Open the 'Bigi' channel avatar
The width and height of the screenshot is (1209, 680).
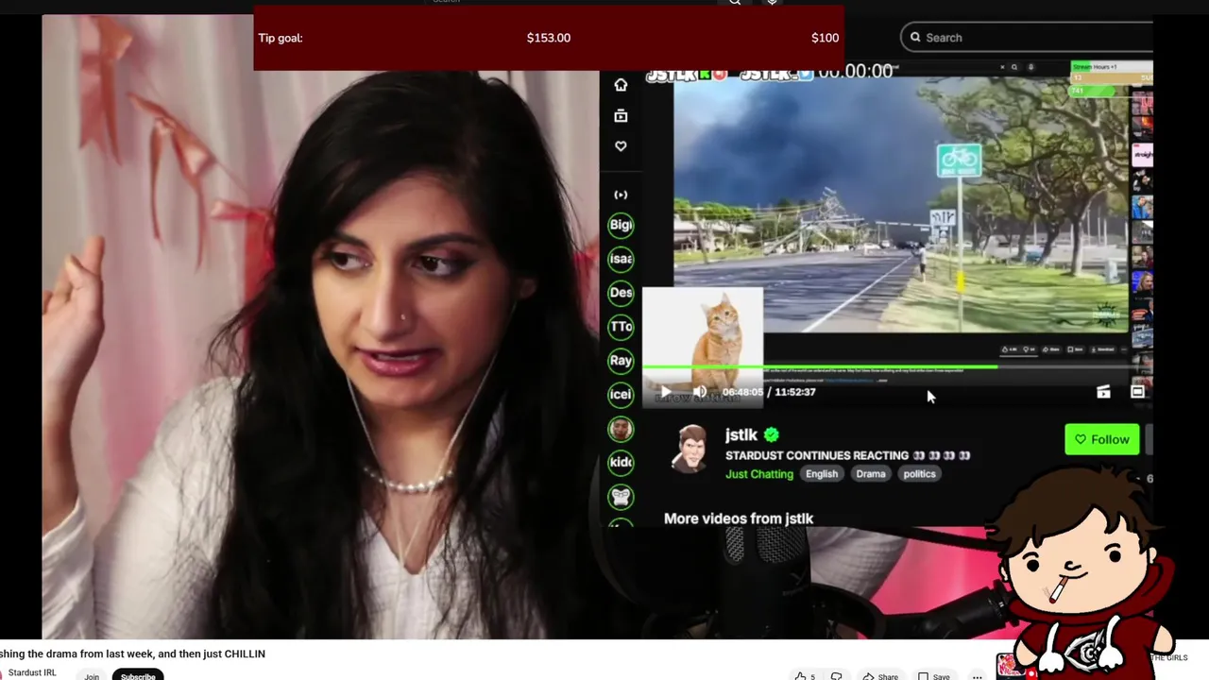(621, 225)
